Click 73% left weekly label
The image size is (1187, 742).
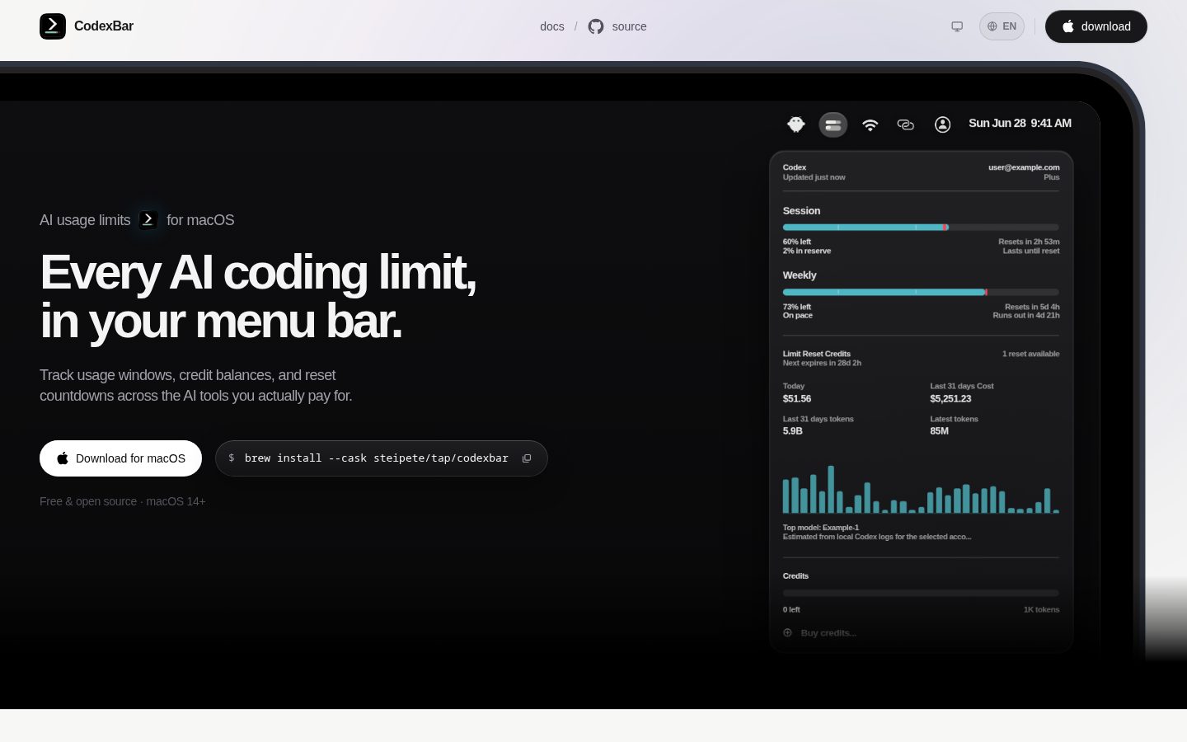point(797,308)
